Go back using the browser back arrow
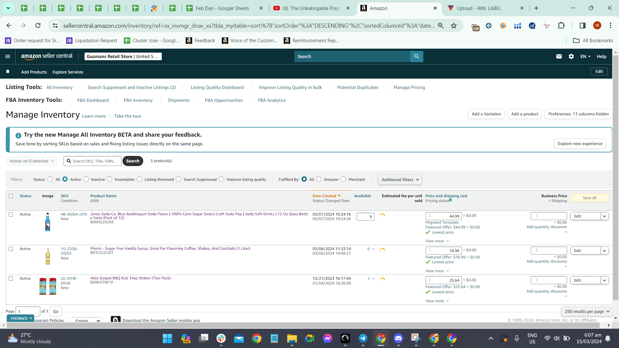619x348 pixels. (x=9, y=25)
